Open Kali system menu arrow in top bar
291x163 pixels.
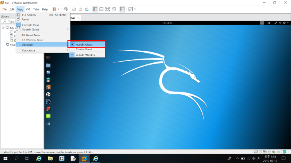pos(288,23)
